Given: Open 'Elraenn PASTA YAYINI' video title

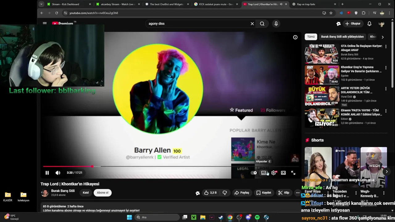Looking at the screenshot, I should 361,112.
